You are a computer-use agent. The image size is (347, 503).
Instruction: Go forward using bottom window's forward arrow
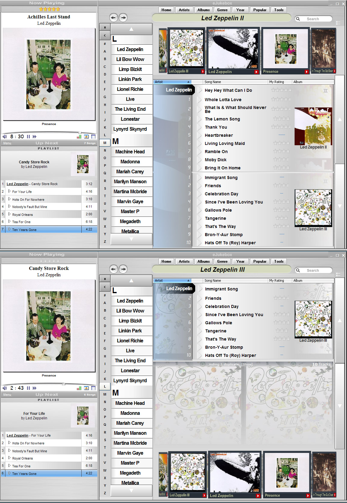click(x=123, y=269)
